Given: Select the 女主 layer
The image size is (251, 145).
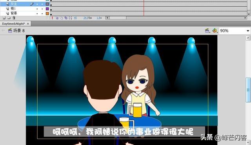Looking at the screenshot, I should pyautogui.click(x=25, y=4).
